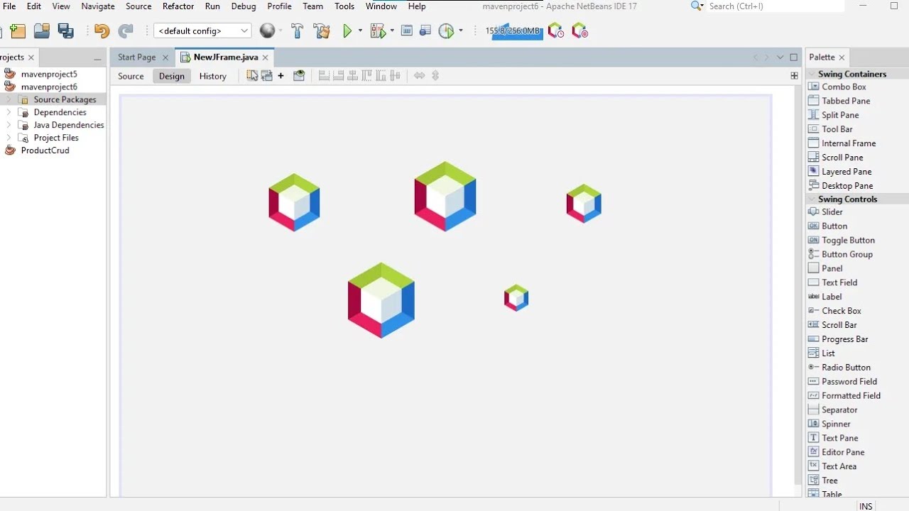Expand the Project Files tree node
Screen dimensions: 909x511
(9, 138)
